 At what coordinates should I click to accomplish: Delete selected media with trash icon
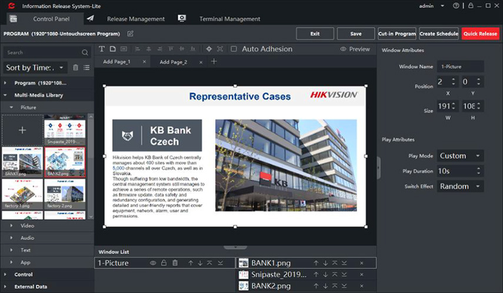click(x=75, y=68)
